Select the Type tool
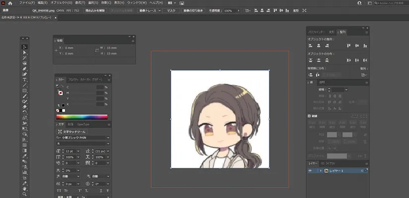 pyautogui.click(x=24, y=80)
